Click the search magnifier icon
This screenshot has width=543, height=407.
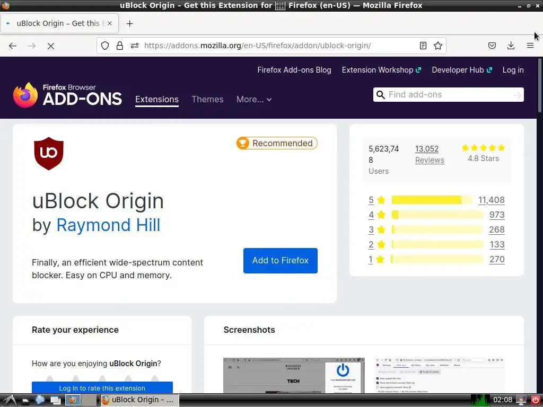pos(381,95)
